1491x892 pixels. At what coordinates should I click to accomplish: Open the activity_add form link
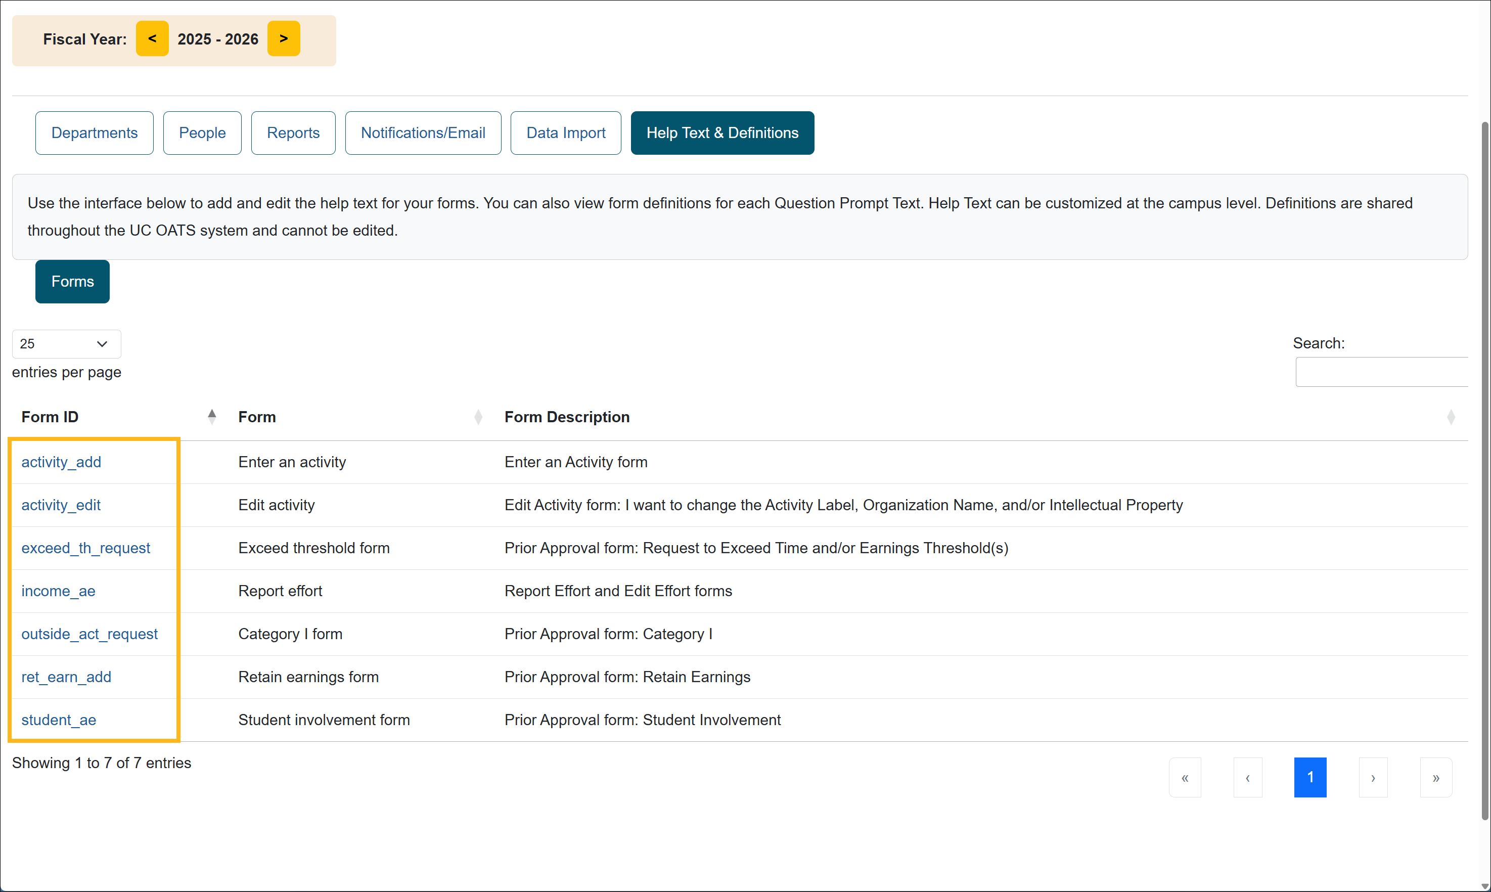[61, 462]
